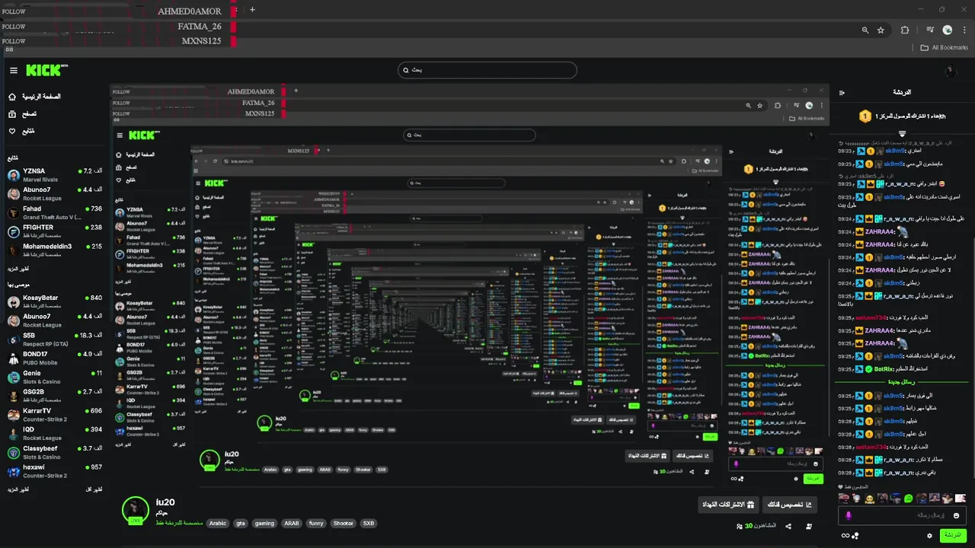Click the user icon right of share
Image resolution: width=975 pixels, height=548 pixels.
click(x=809, y=526)
